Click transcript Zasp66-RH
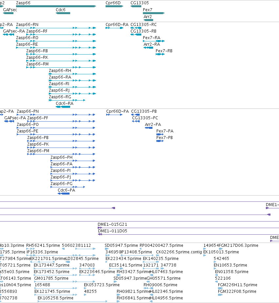This screenshot has height=303, width=279. [x=60, y=71]
